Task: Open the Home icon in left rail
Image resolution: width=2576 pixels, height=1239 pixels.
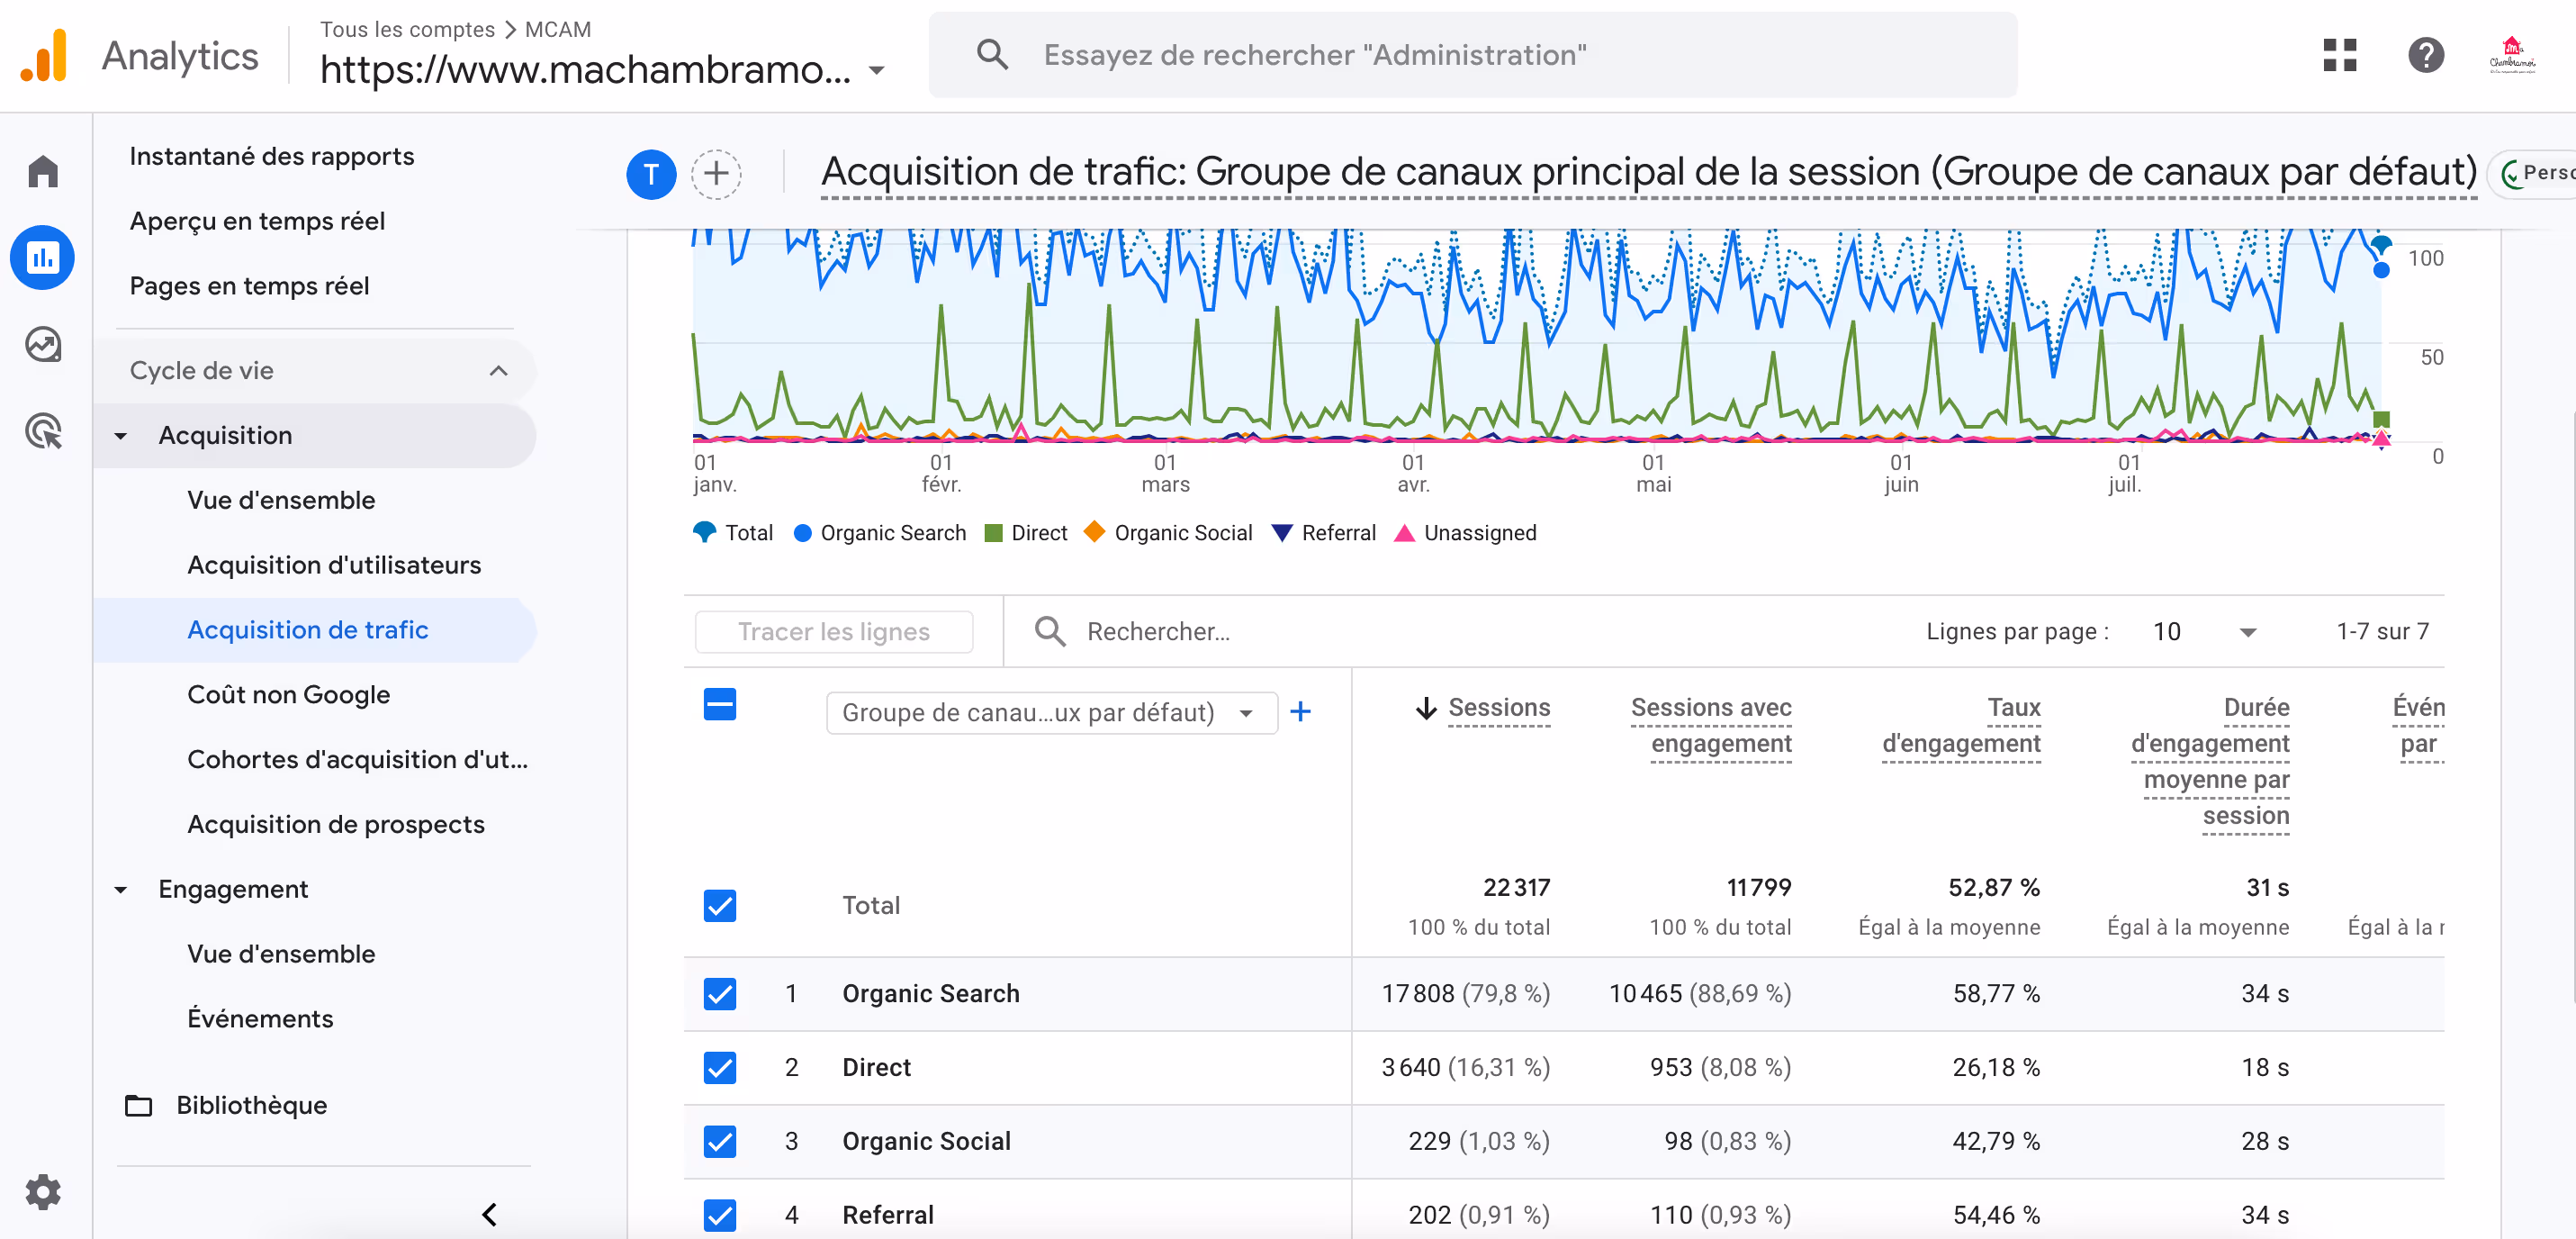Action: pos(43,172)
